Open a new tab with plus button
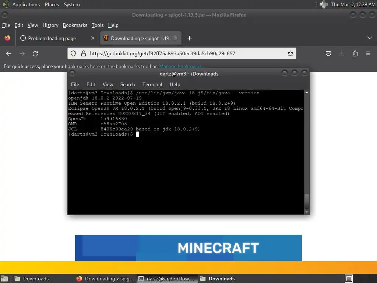 click(x=190, y=38)
